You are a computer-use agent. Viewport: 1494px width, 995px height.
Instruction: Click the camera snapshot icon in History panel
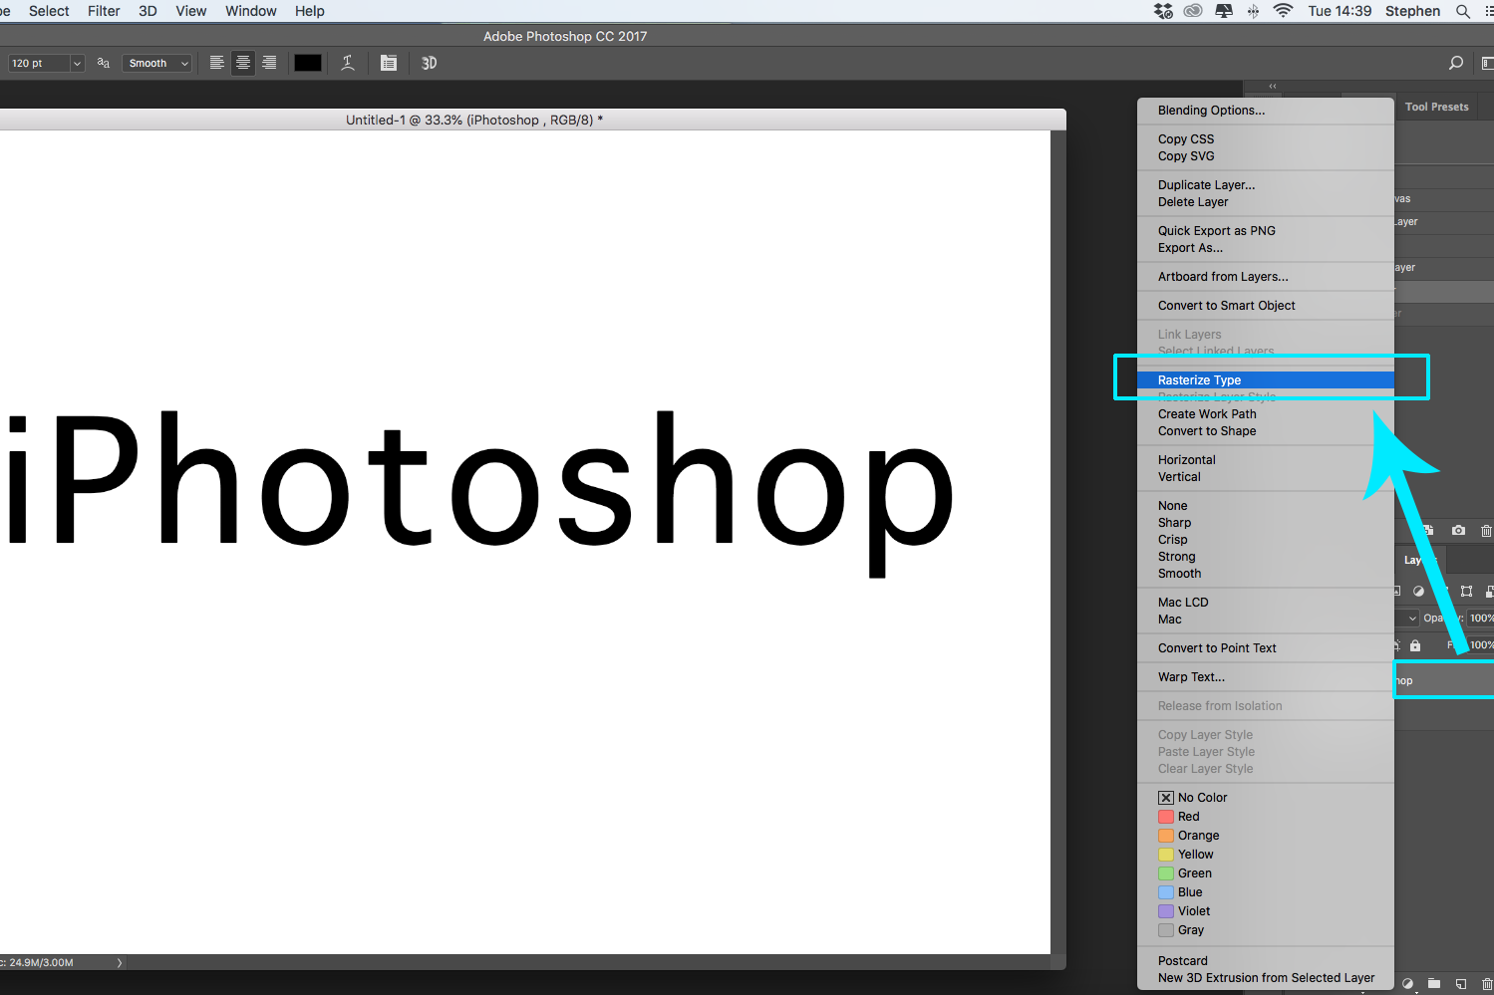[1458, 531]
